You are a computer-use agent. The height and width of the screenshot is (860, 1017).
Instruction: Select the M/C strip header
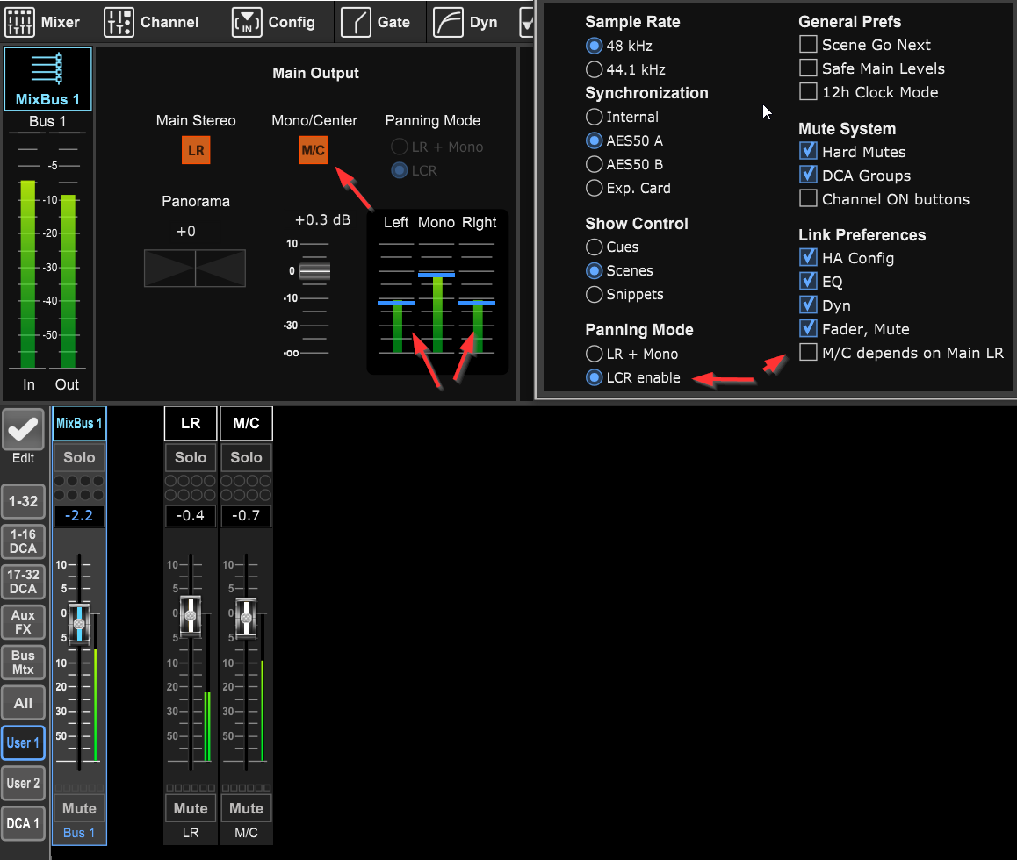(247, 423)
